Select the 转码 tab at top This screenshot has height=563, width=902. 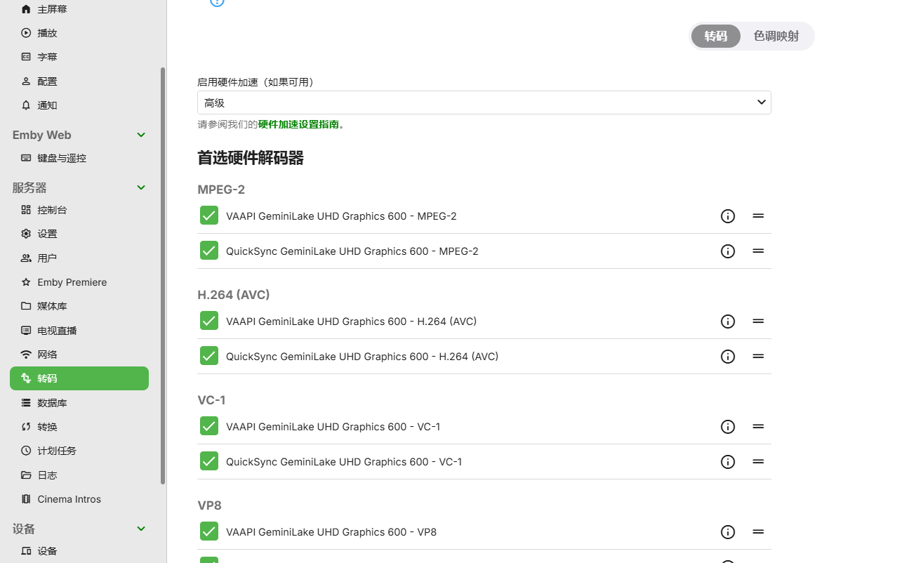pos(716,37)
